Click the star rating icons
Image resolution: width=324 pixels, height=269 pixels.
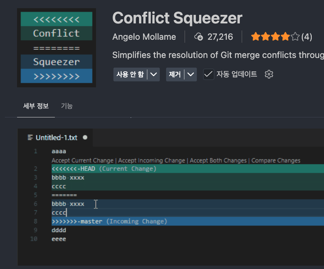tap(275, 37)
